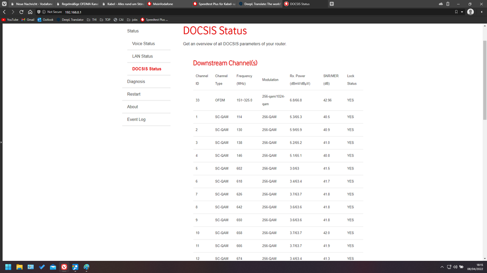Screen dimensions: 487x273
Task: Open the About menu section
Action: click(132, 107)
